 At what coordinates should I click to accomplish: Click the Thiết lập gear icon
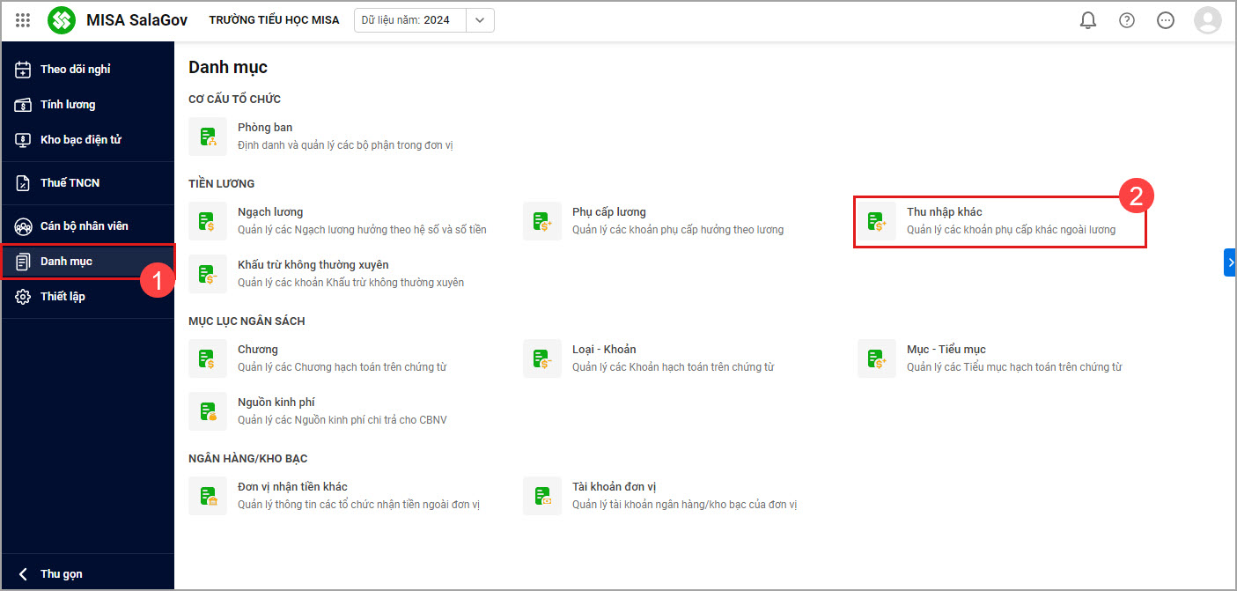pyautogui.click(x=24, y=297)
